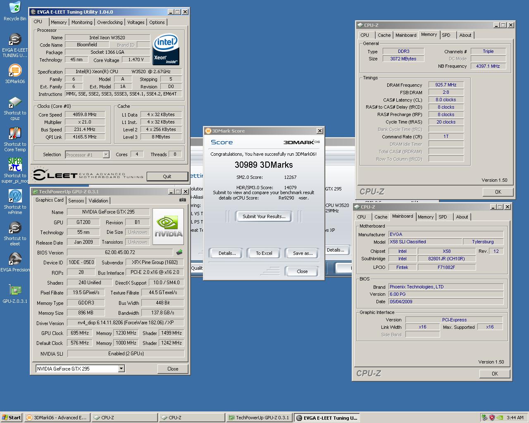The width and height of the screenshot is (529, 423).
Task: Open the Validation tab in GPU-Z
Action: [98, 201]
